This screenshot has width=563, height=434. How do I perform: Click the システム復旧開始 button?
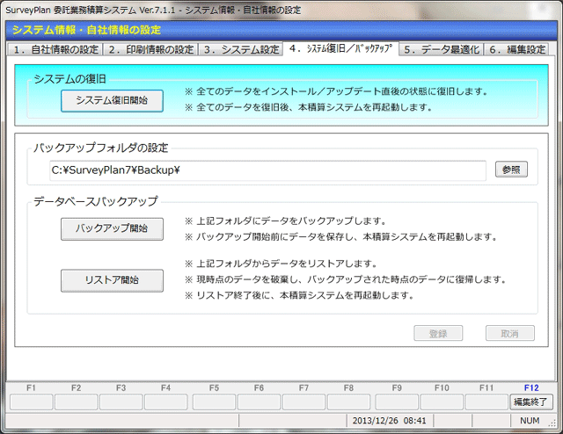112,101
